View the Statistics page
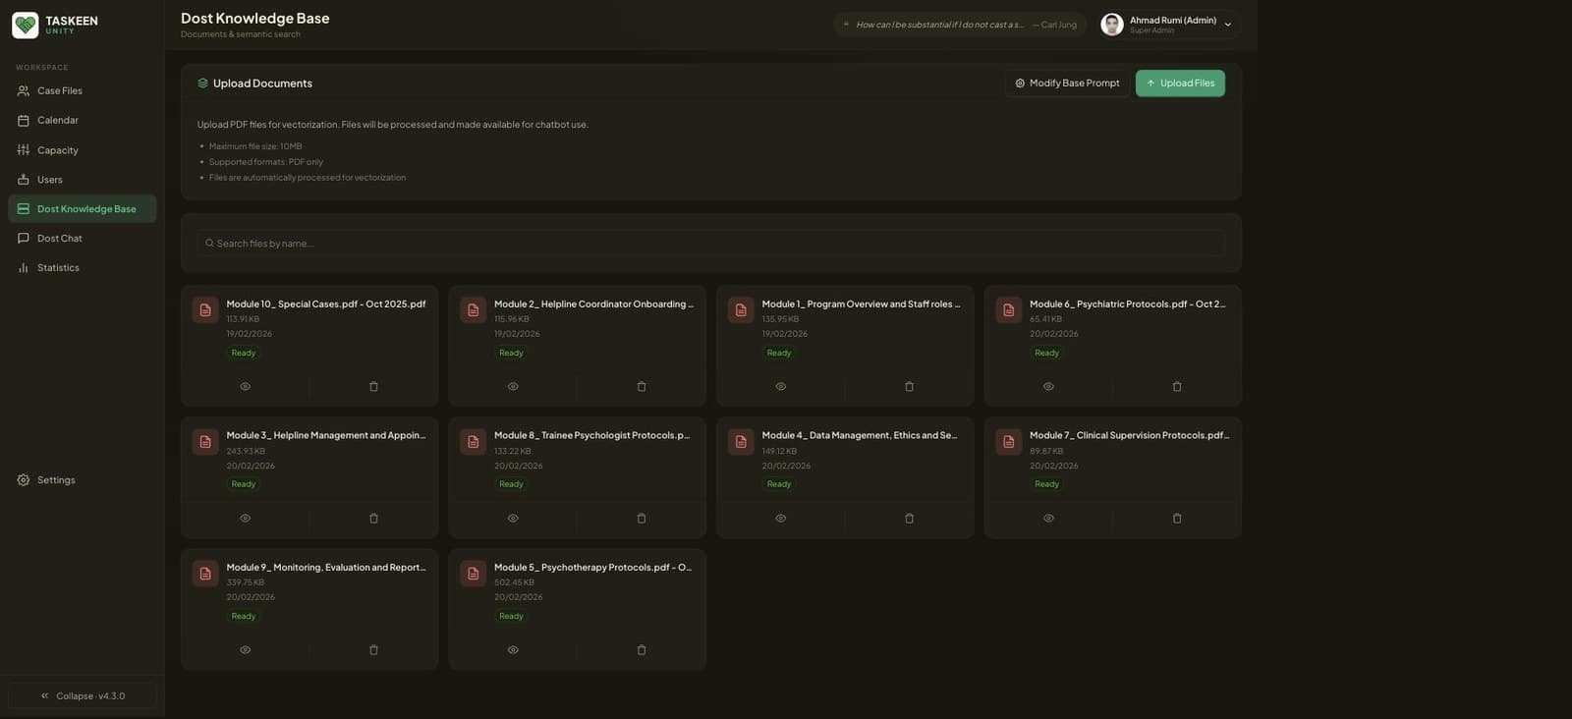1572x719 pixels. click(83, 267)
